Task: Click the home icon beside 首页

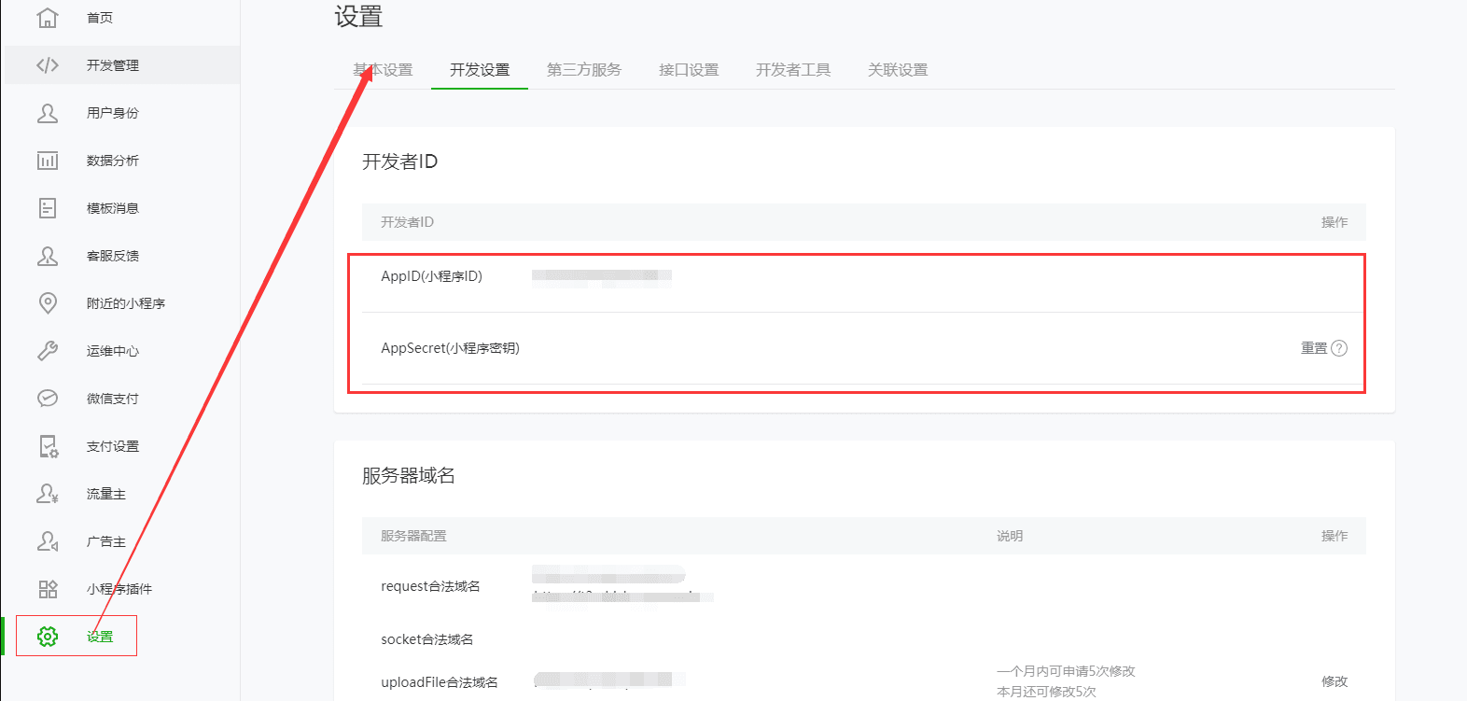Action: click(x=48, y=18)
